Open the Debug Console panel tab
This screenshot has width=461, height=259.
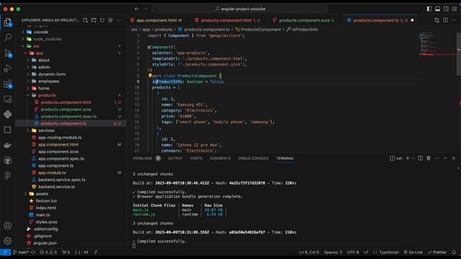(x=253, y=158)
